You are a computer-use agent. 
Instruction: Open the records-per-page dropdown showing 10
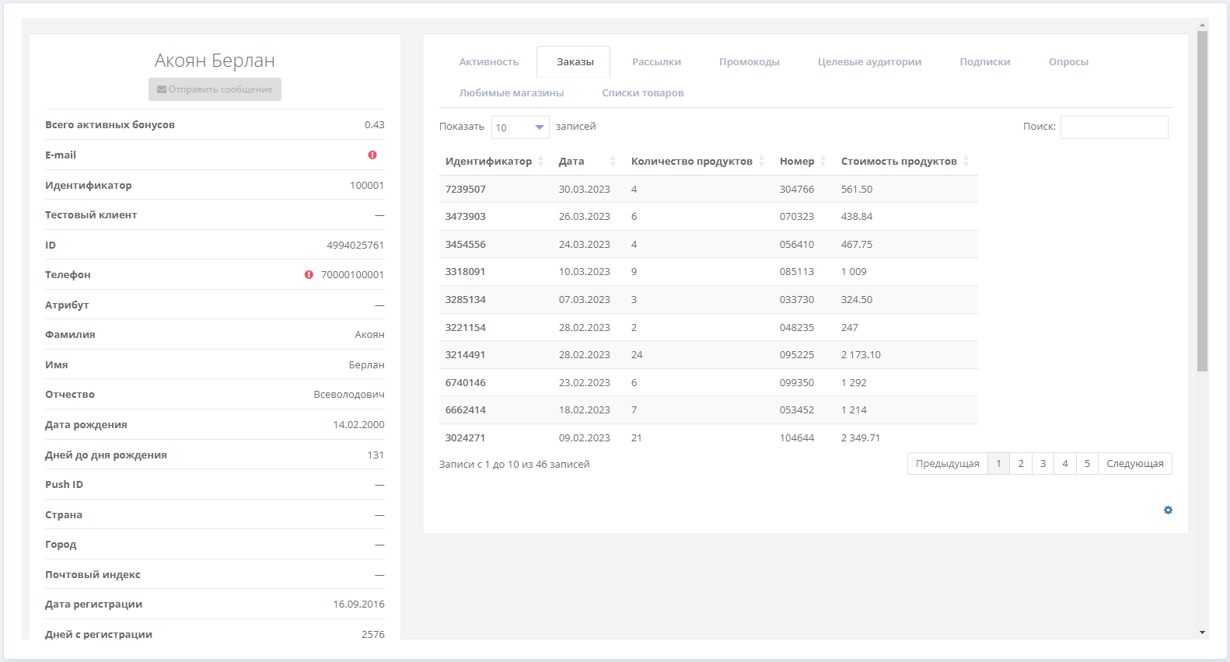pyautogui.click(x=520, y=127)
